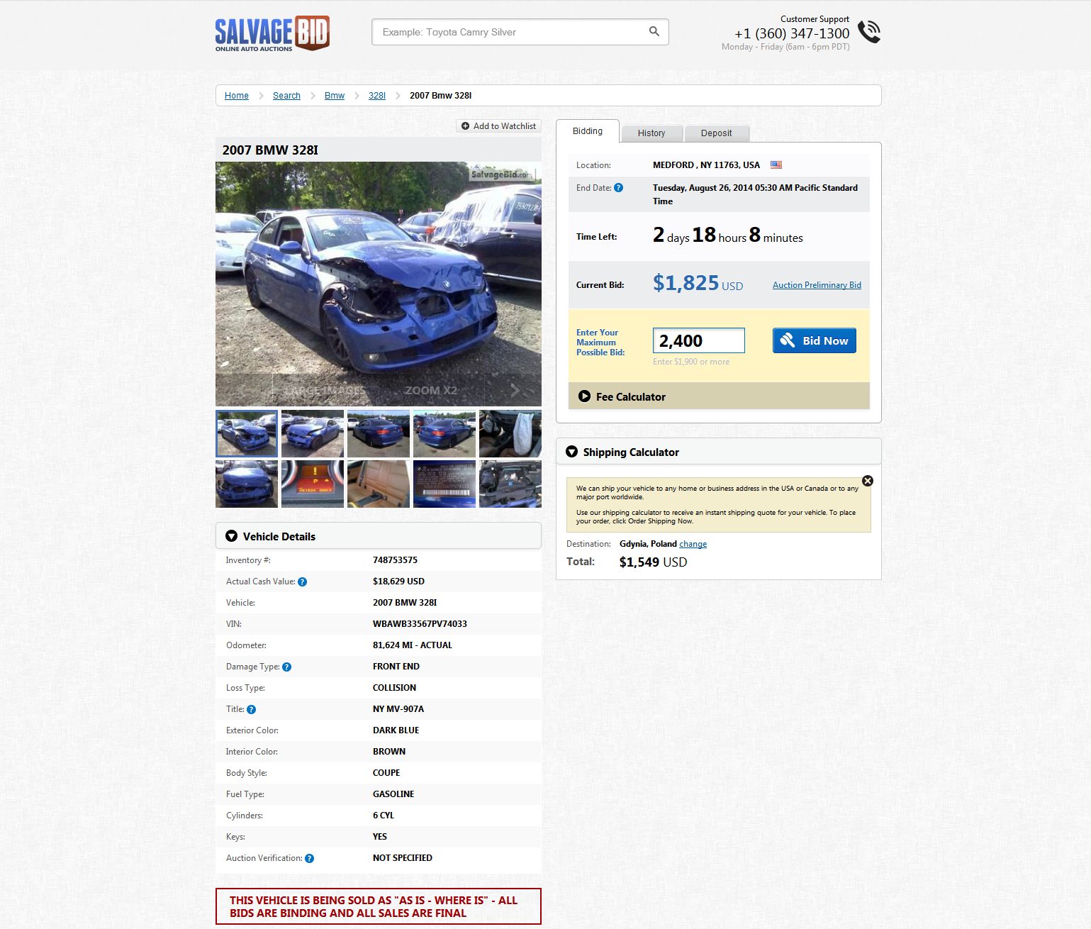This screenshot has height=929, width=1091.
Task: Click the location text MEDFORD, NY 11763, USA
Action: click(706, 165)
